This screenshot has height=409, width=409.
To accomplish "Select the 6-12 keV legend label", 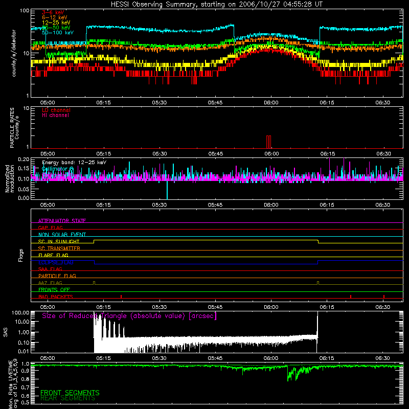I will coord(55,17).
